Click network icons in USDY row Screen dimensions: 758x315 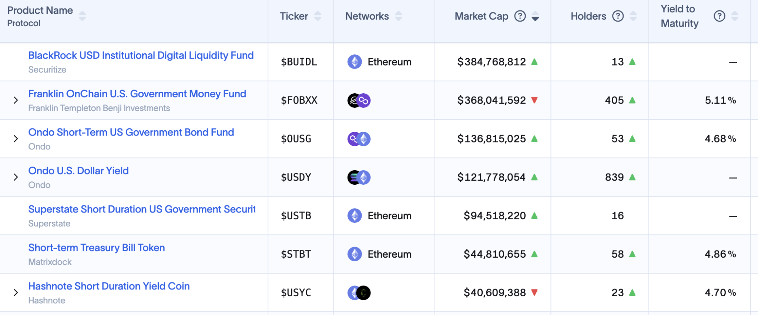tap(359, 177)
